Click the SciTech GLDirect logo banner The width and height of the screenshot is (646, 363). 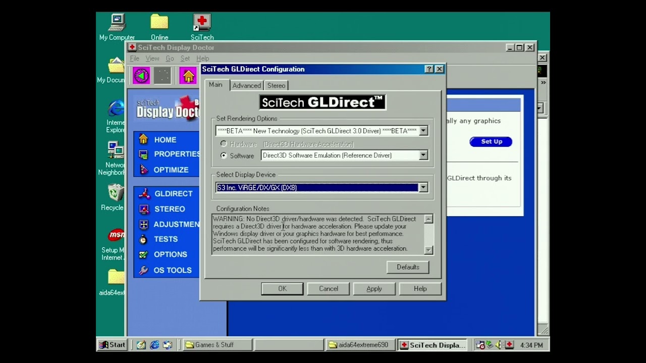(x=322, y=102)
